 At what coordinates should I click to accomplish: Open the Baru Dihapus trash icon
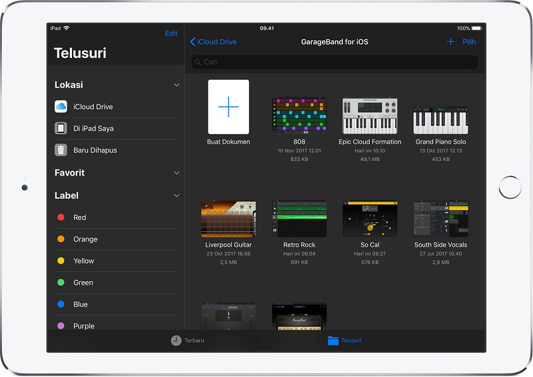tap(61, 150)
